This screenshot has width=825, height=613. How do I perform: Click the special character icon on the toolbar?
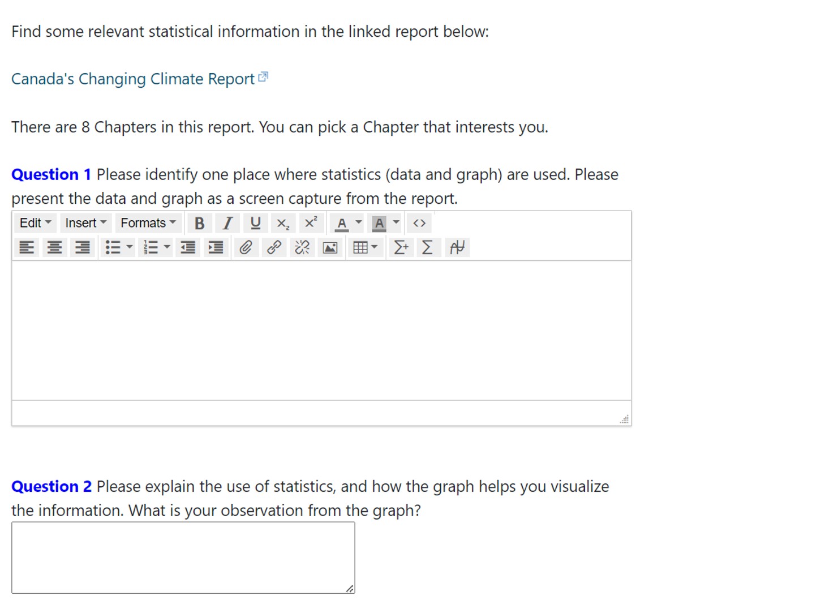click(x=457, y=247)
